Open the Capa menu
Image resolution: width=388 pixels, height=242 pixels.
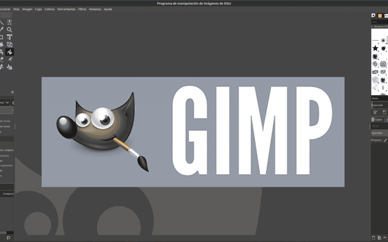(x=38, y=9)
